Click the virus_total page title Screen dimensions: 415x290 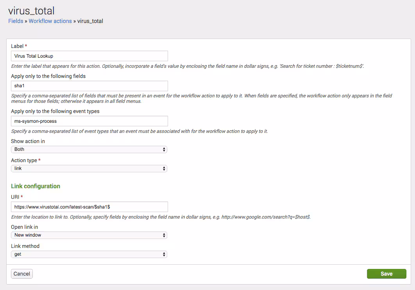31,11
